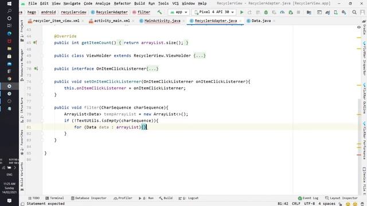Click the Make Project hammer icon
Viewport: 367px width, 206px height.
pos(159,12)
